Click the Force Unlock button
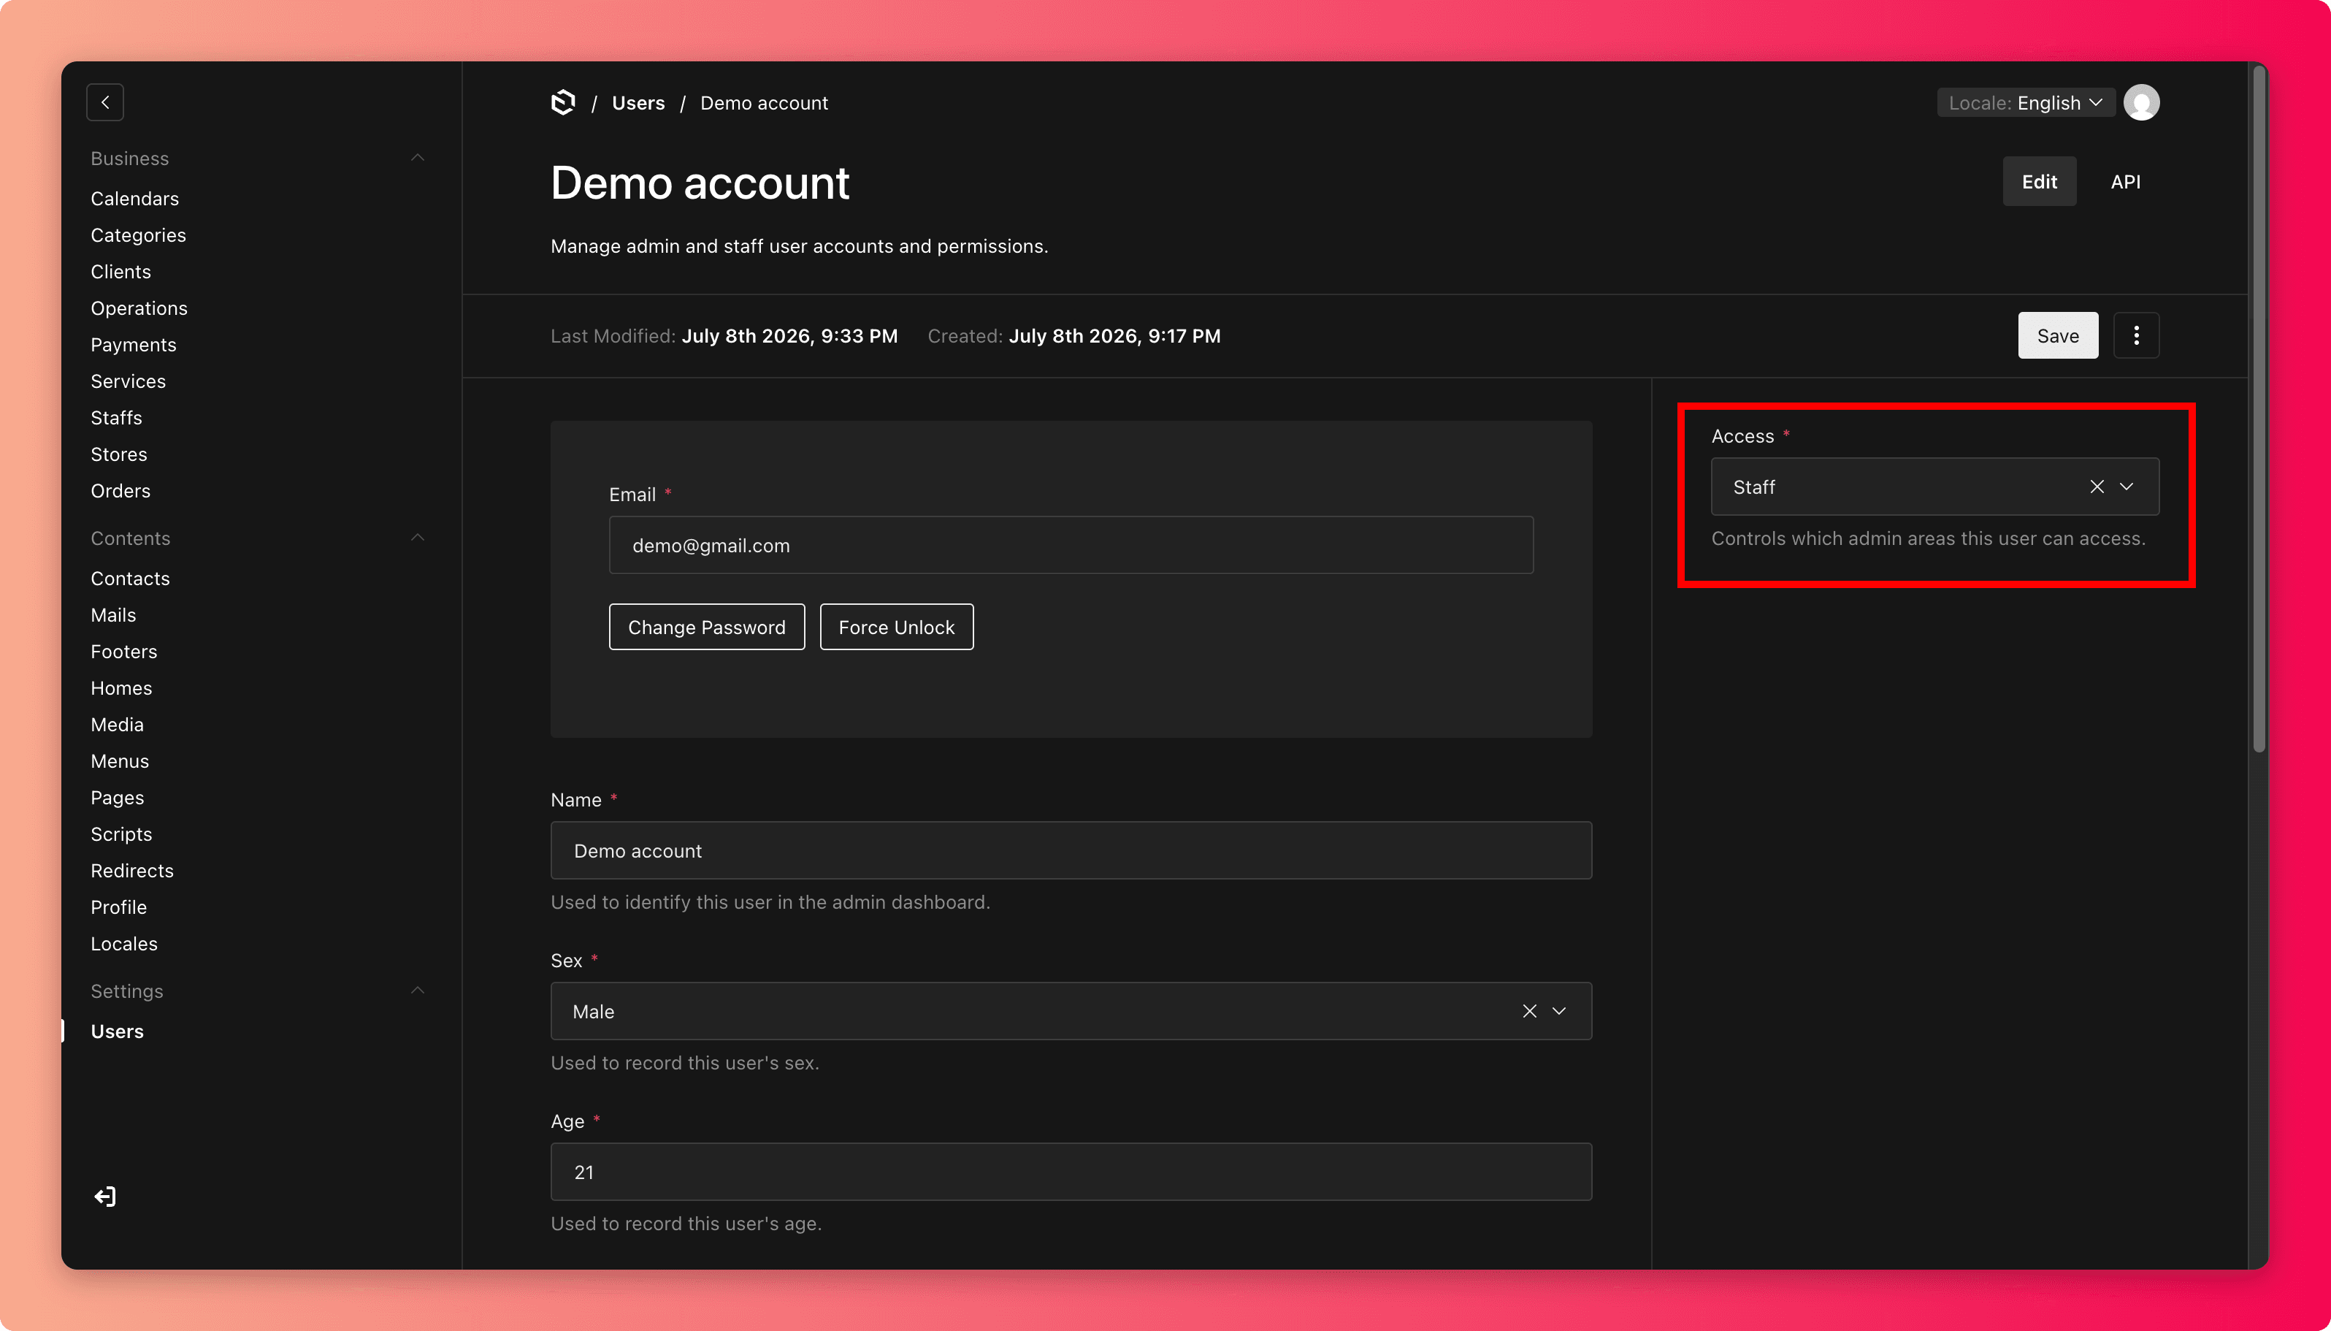This screenshot has height=1331, width=2331. [x=896, y=627]
